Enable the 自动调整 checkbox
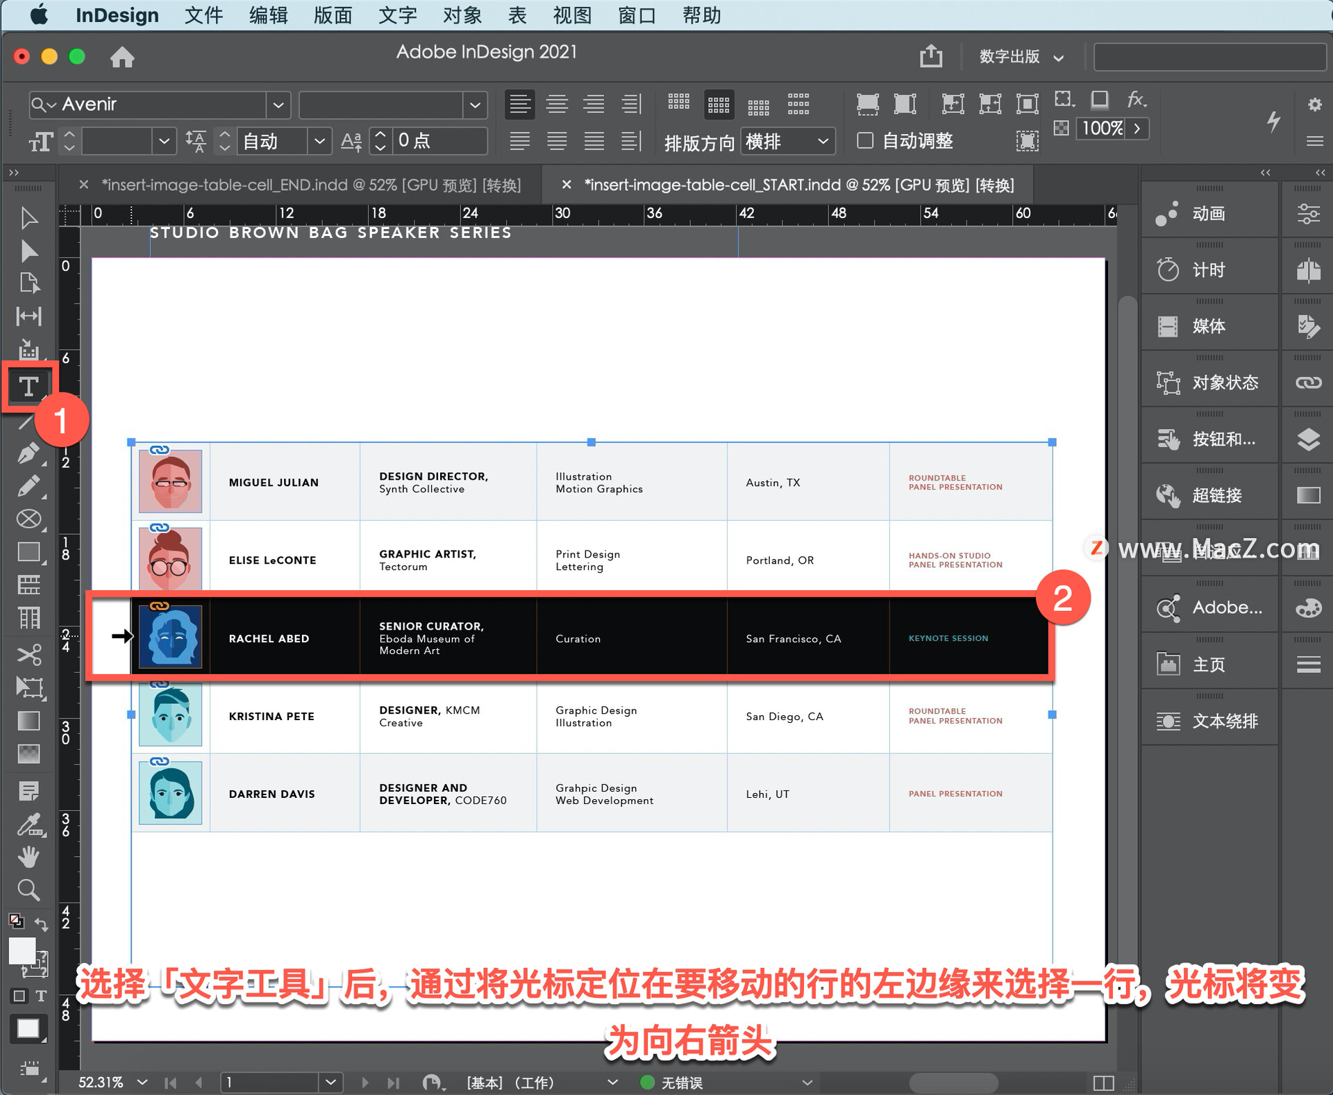The width and height of the screenshot is (1333, 1095). tap(865, 140)
